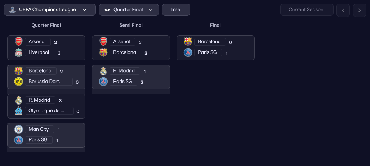The width and height of the screenshot is (370, 166).
Task: Select the R. Madrid vs Olympique match card
Action: pos(46,106)
